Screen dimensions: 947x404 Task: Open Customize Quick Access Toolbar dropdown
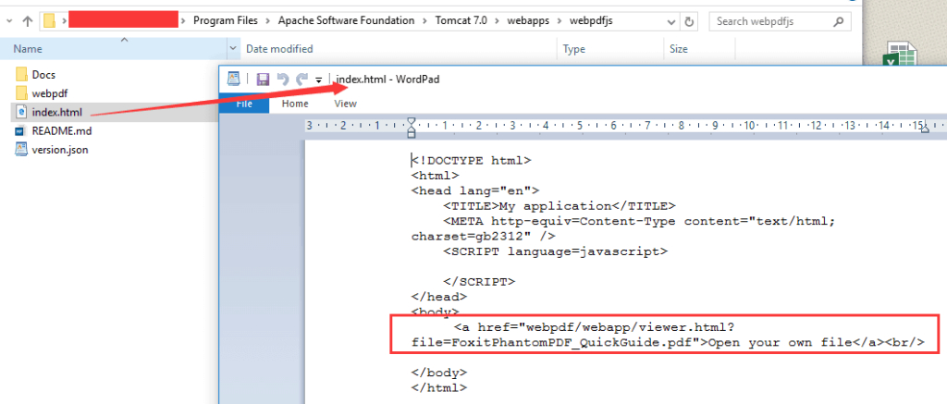tap(318, 80)
